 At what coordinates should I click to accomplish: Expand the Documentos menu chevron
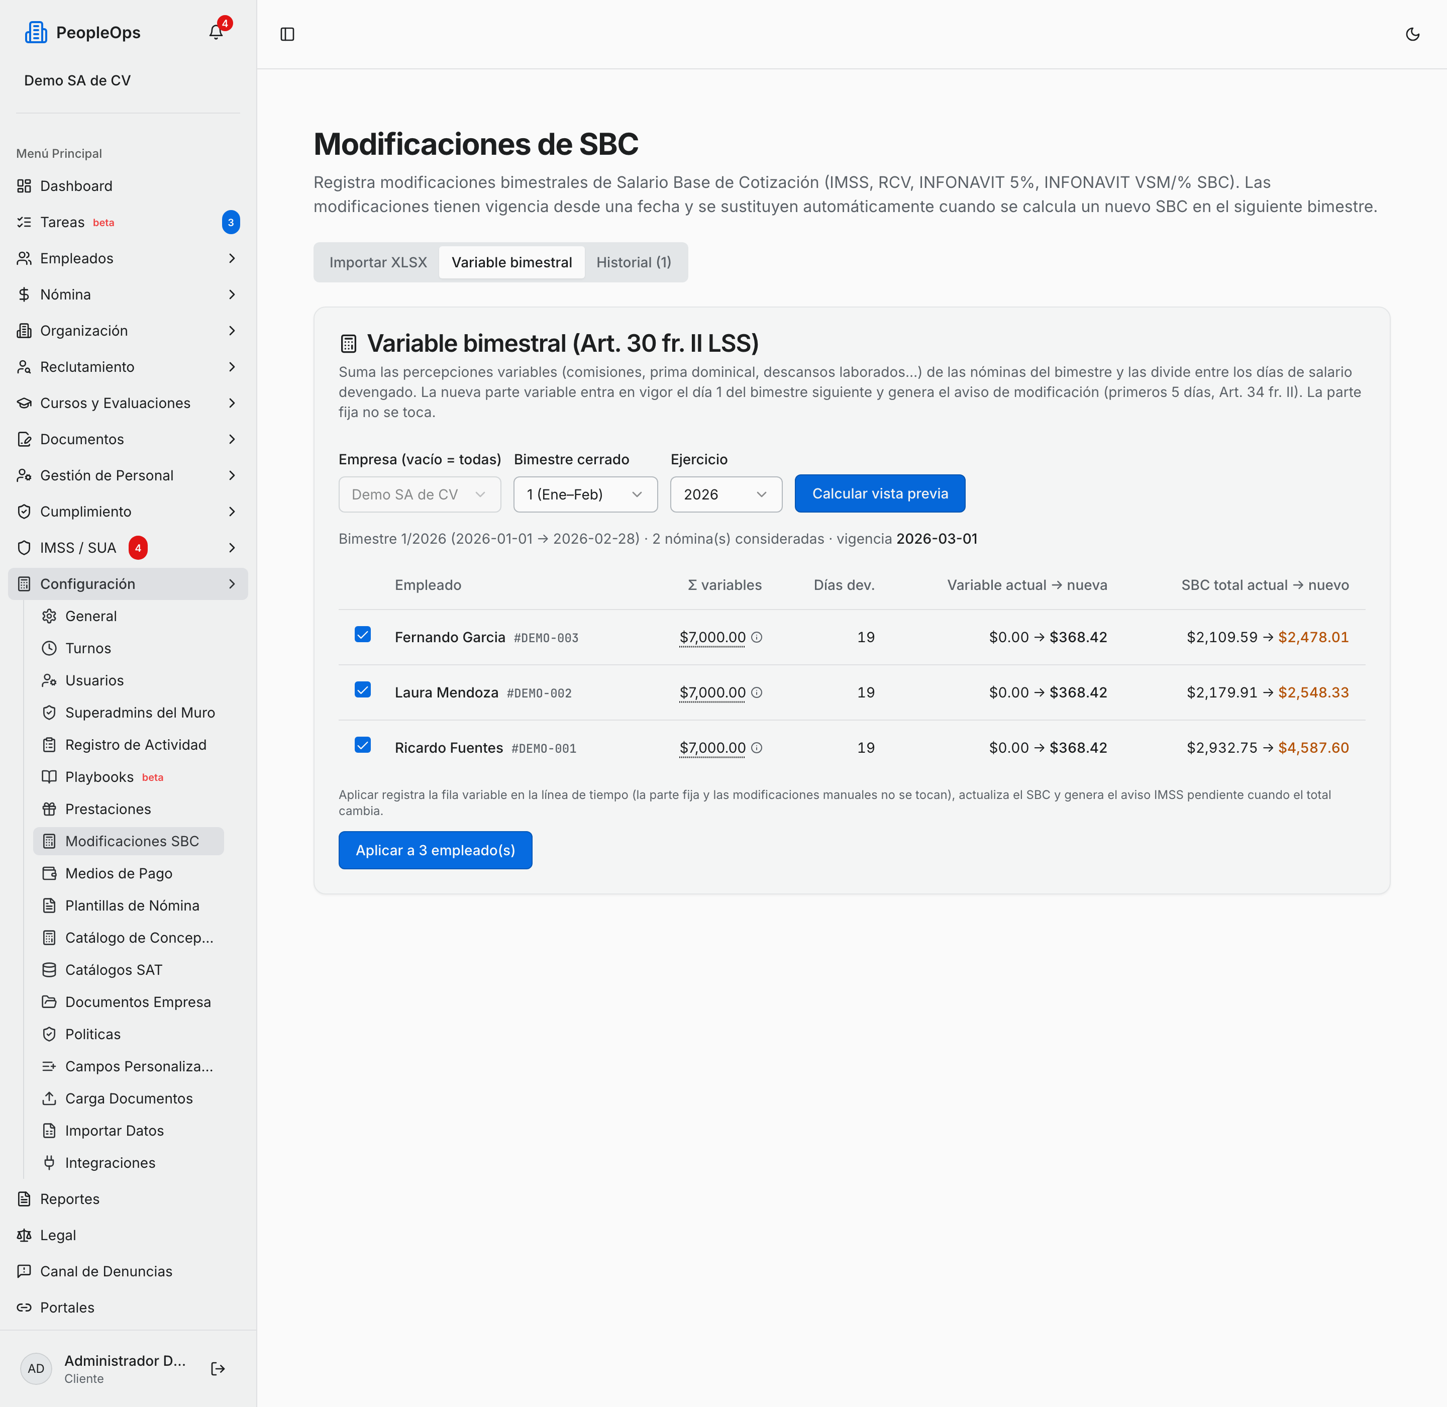(232, 440)
